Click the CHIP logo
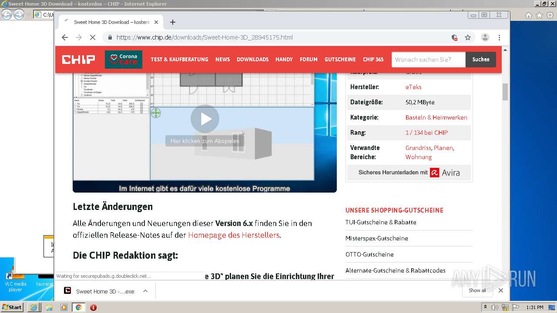This screenshot has height=313, width=557. 78,60
